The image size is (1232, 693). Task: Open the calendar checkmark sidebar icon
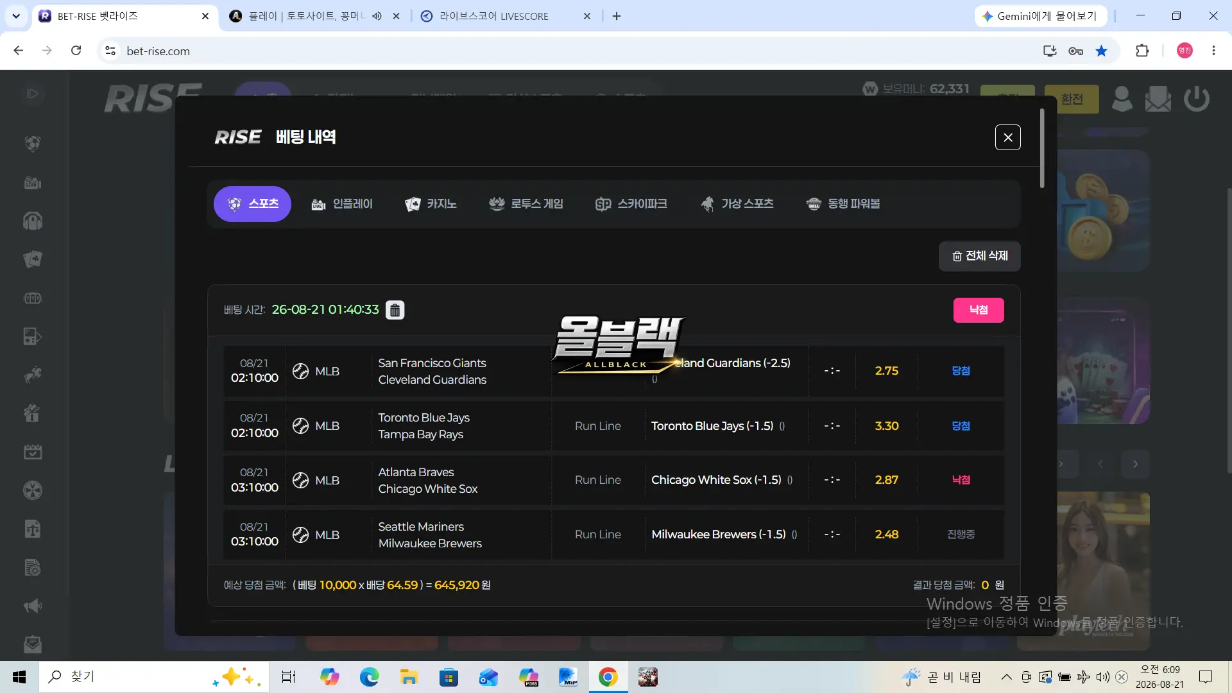pos(33,452)
